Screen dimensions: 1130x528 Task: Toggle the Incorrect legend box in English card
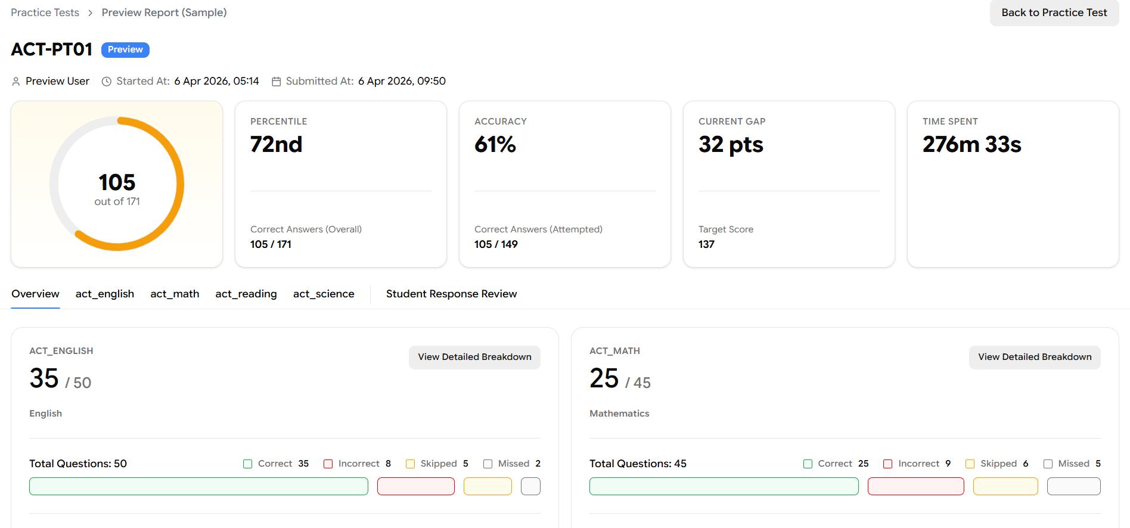(x=328, y=464)
